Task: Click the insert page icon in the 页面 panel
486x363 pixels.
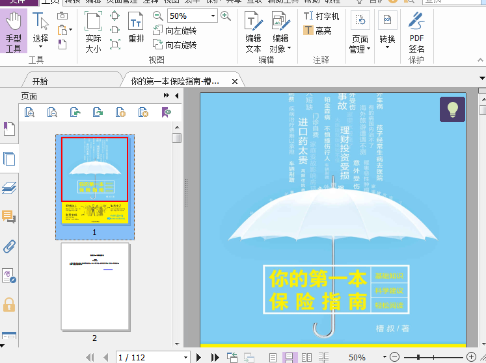Action: (120, 112)
